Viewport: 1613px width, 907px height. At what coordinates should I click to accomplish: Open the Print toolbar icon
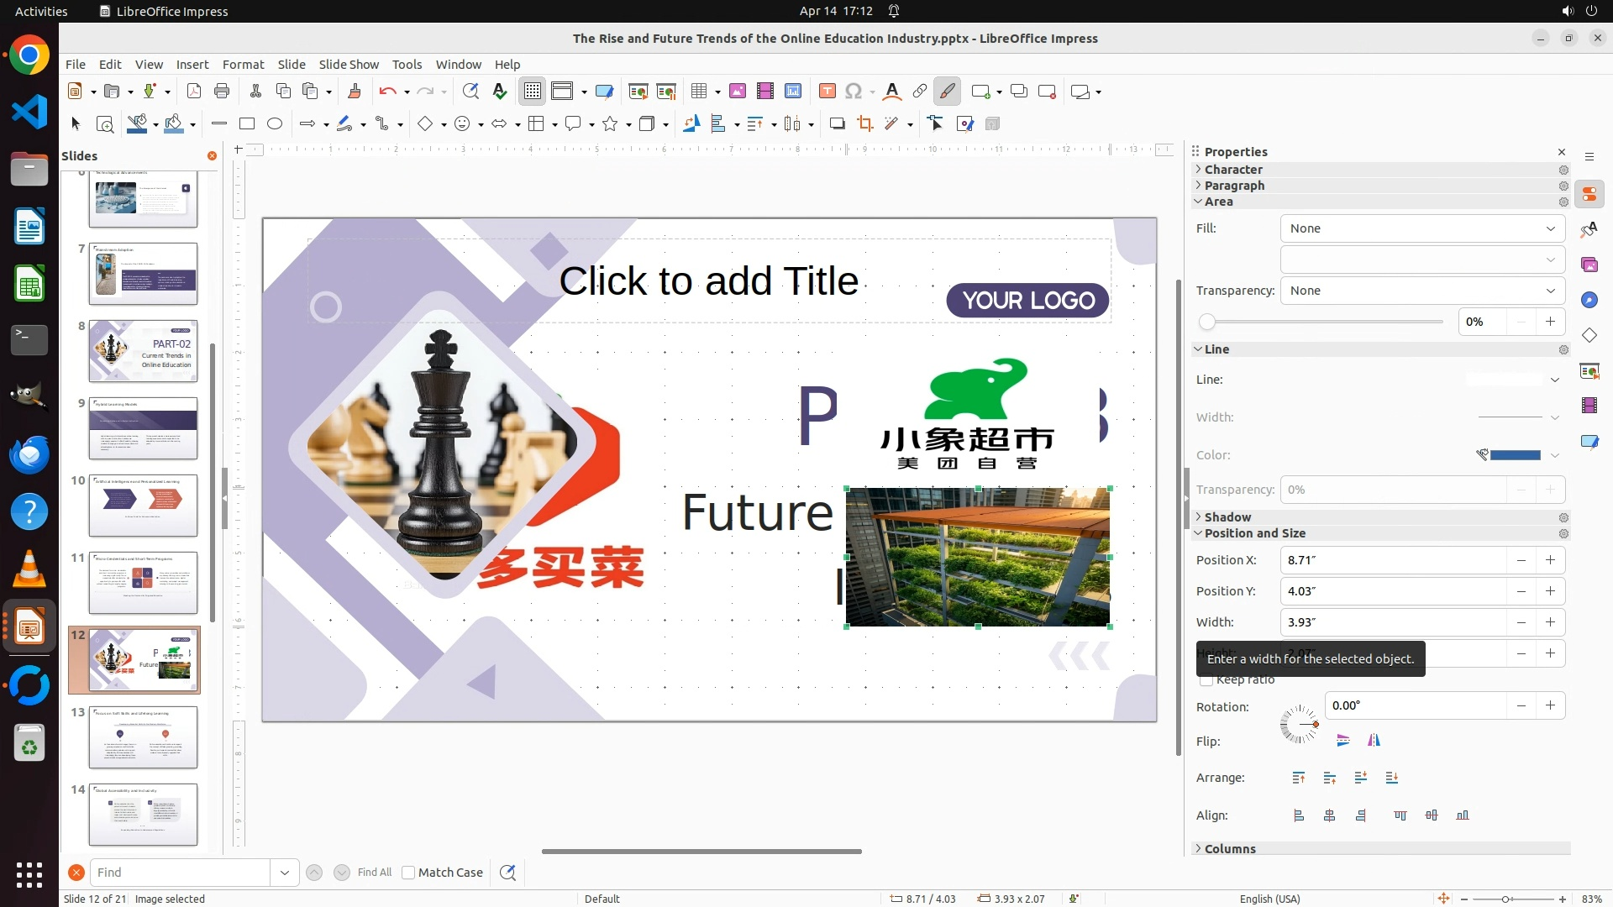pyautogui.click(x=222, y=92)
